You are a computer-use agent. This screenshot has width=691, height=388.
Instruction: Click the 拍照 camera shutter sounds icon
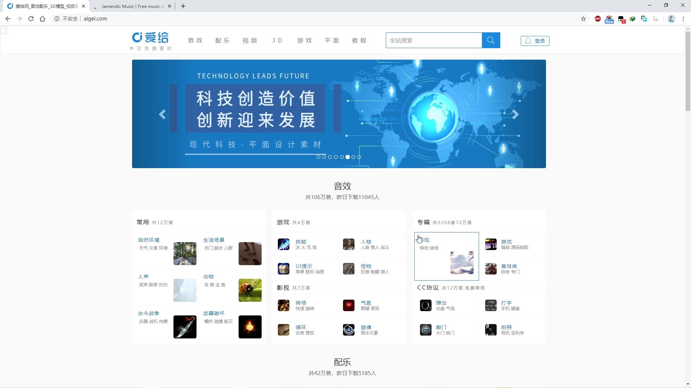click(491, 330)
